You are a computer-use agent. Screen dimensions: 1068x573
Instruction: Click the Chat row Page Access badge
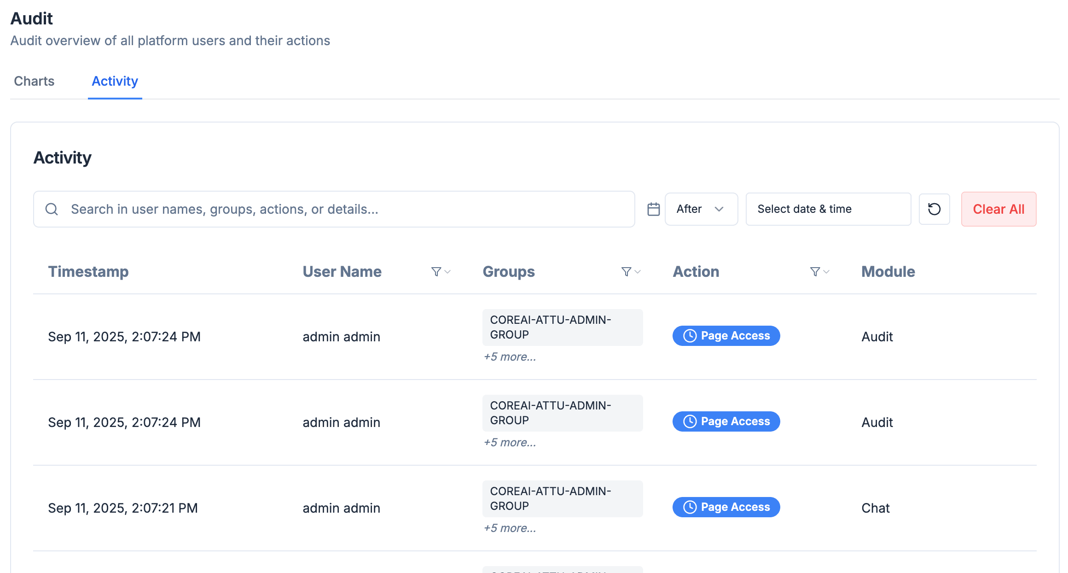pyautogui.click(x=726, y=507)
